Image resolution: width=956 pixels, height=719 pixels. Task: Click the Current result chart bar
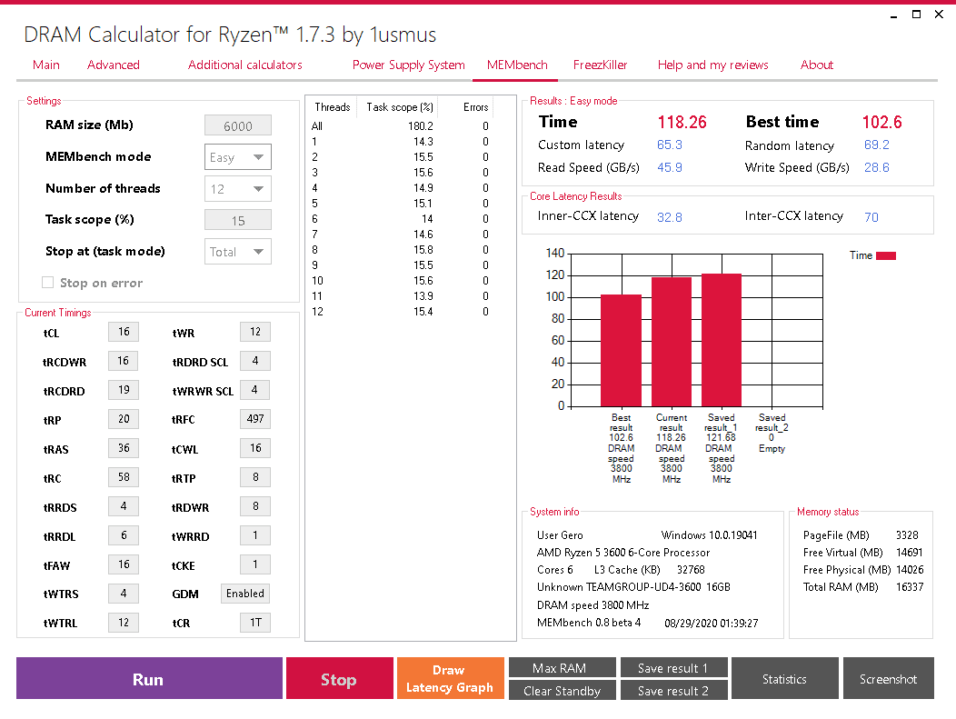672,342
